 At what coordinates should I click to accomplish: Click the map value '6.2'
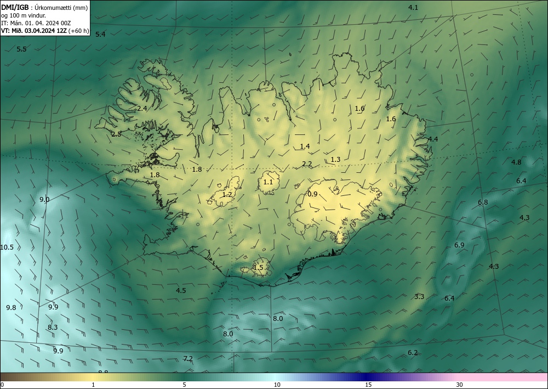[x=413, y=353]
